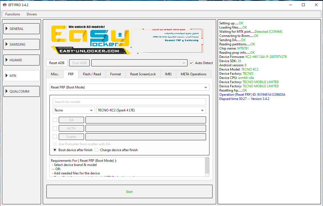The height and width of the screenshot is (206, 323).
Task: Select Charge device after finish option
Action: click(96, 150)
